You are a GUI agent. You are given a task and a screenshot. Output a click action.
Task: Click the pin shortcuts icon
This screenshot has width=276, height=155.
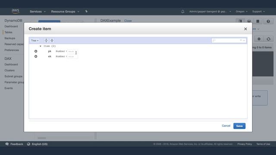(x=86, y=12)
